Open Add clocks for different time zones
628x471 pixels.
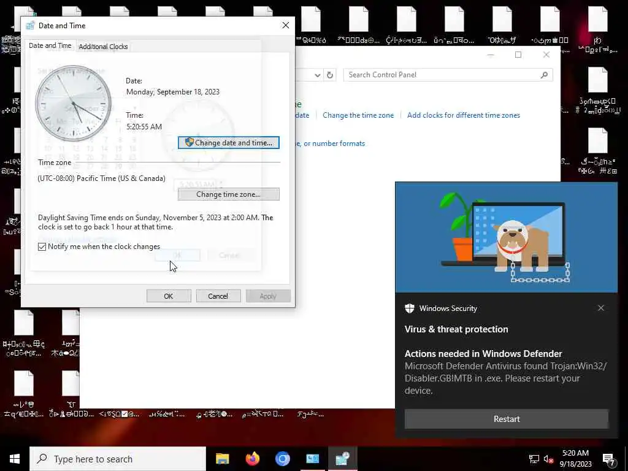(x=464, y=115)
